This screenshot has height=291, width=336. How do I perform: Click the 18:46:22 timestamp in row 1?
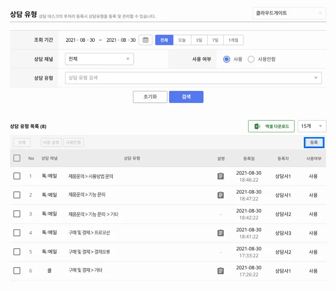[x=249, y=180]
